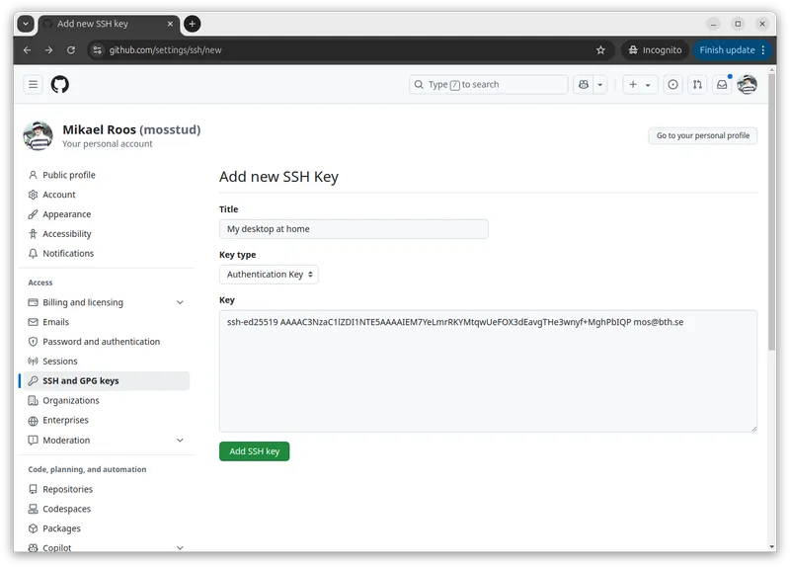Go to Password and authentication settings
Viewport: 790px width, 567px height.
pos(101,342)
